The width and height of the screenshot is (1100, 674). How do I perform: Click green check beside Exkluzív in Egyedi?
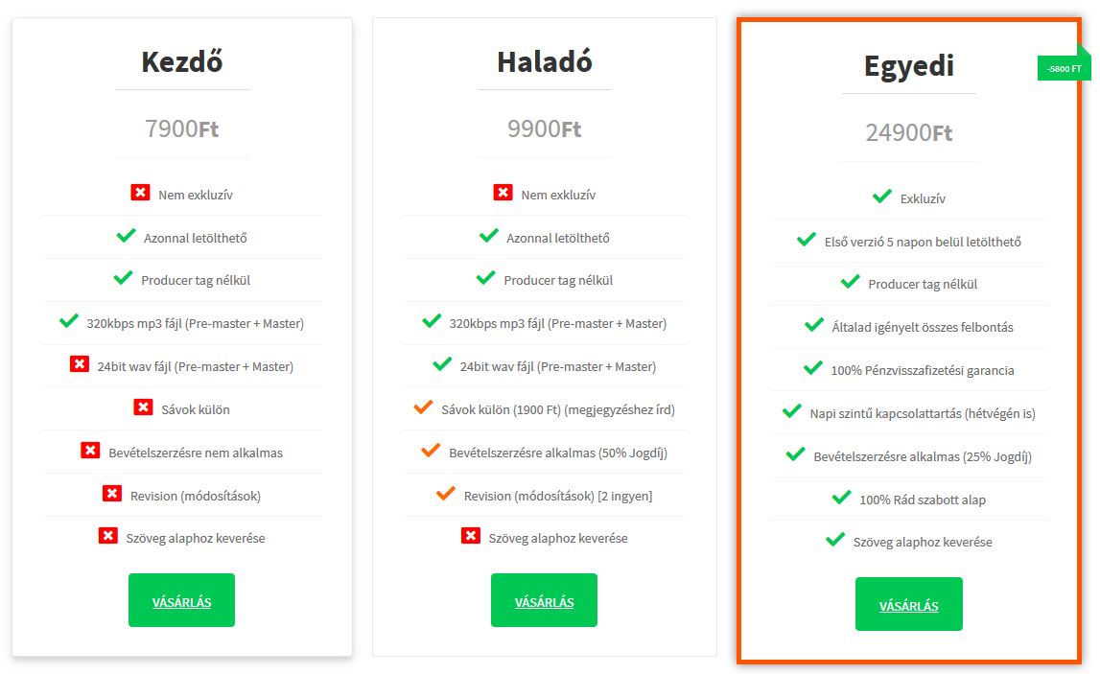[881, 197]
